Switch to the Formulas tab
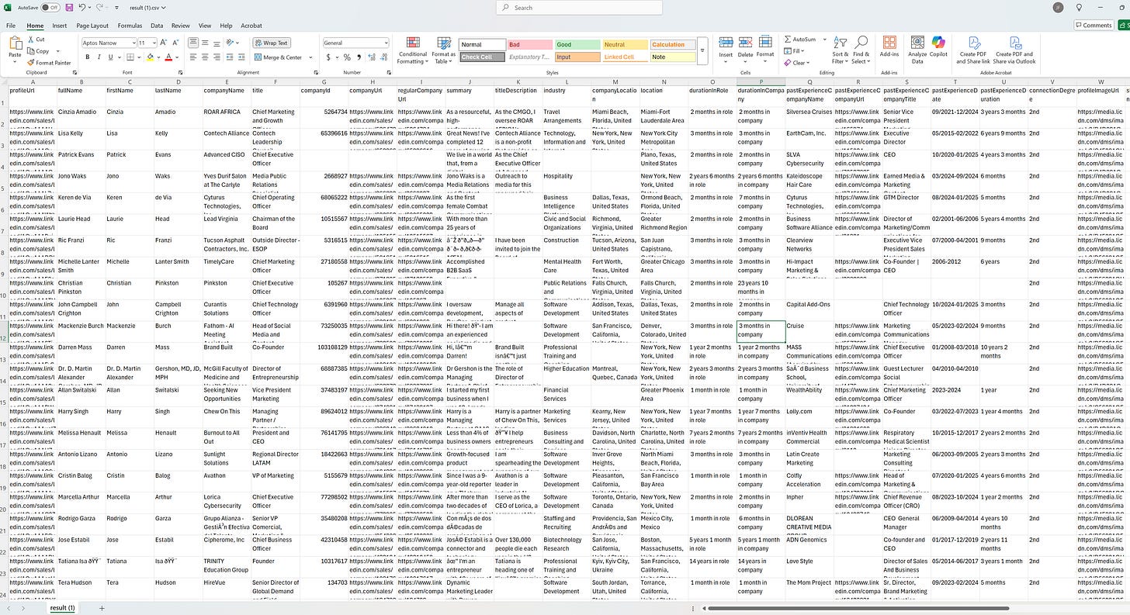The width and height of the screenshot is (1130, 615). coord(130,26)
